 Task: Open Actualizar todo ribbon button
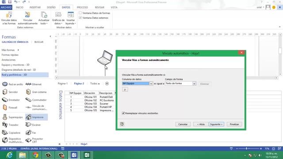(x=44, y=18)
